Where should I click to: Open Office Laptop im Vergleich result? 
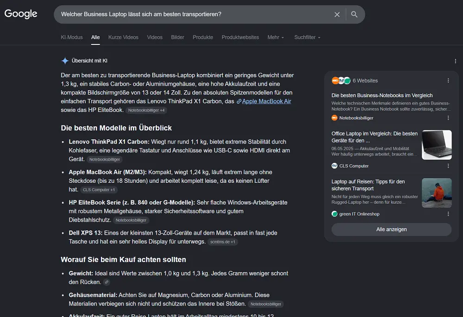point(375,137)
